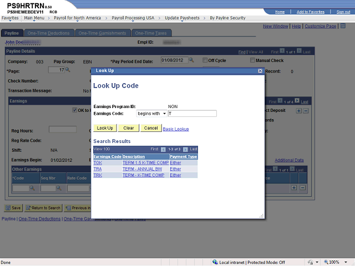Click the Look Up button
355x266 pixels.
[x=105, y=128]
